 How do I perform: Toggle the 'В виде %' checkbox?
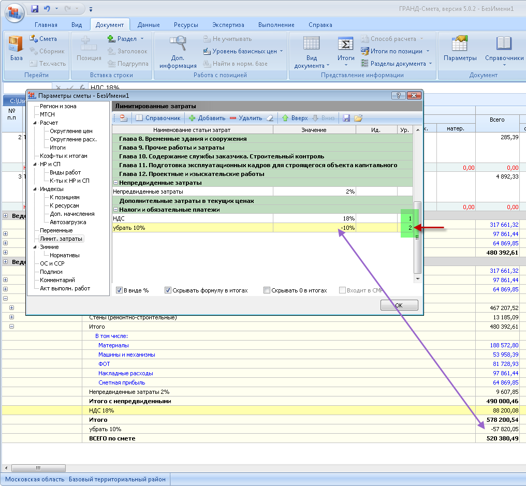click(120, 290)
